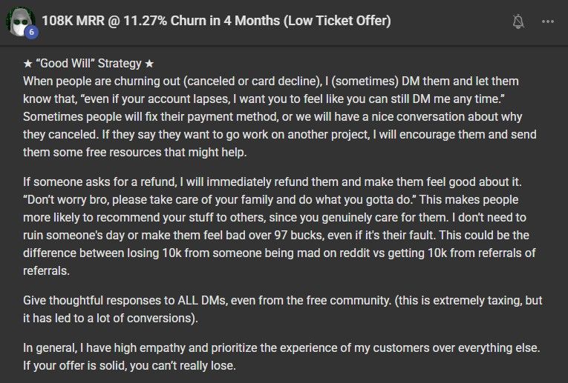
Task: Click the closing line "If your offer is solid"
Action: 129,366
